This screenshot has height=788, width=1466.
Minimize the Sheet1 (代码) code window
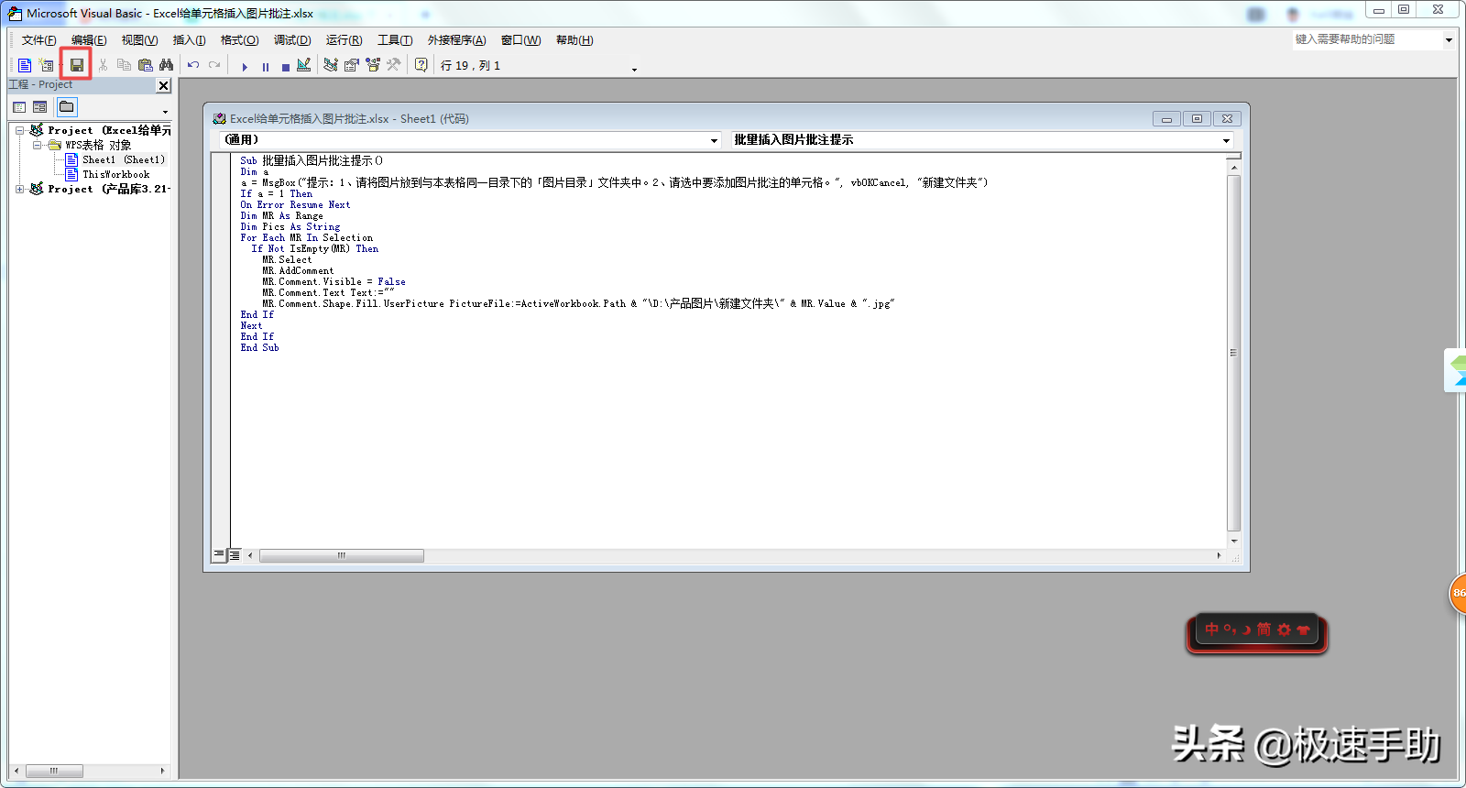pyautogui.click(x=1166, y=119)
